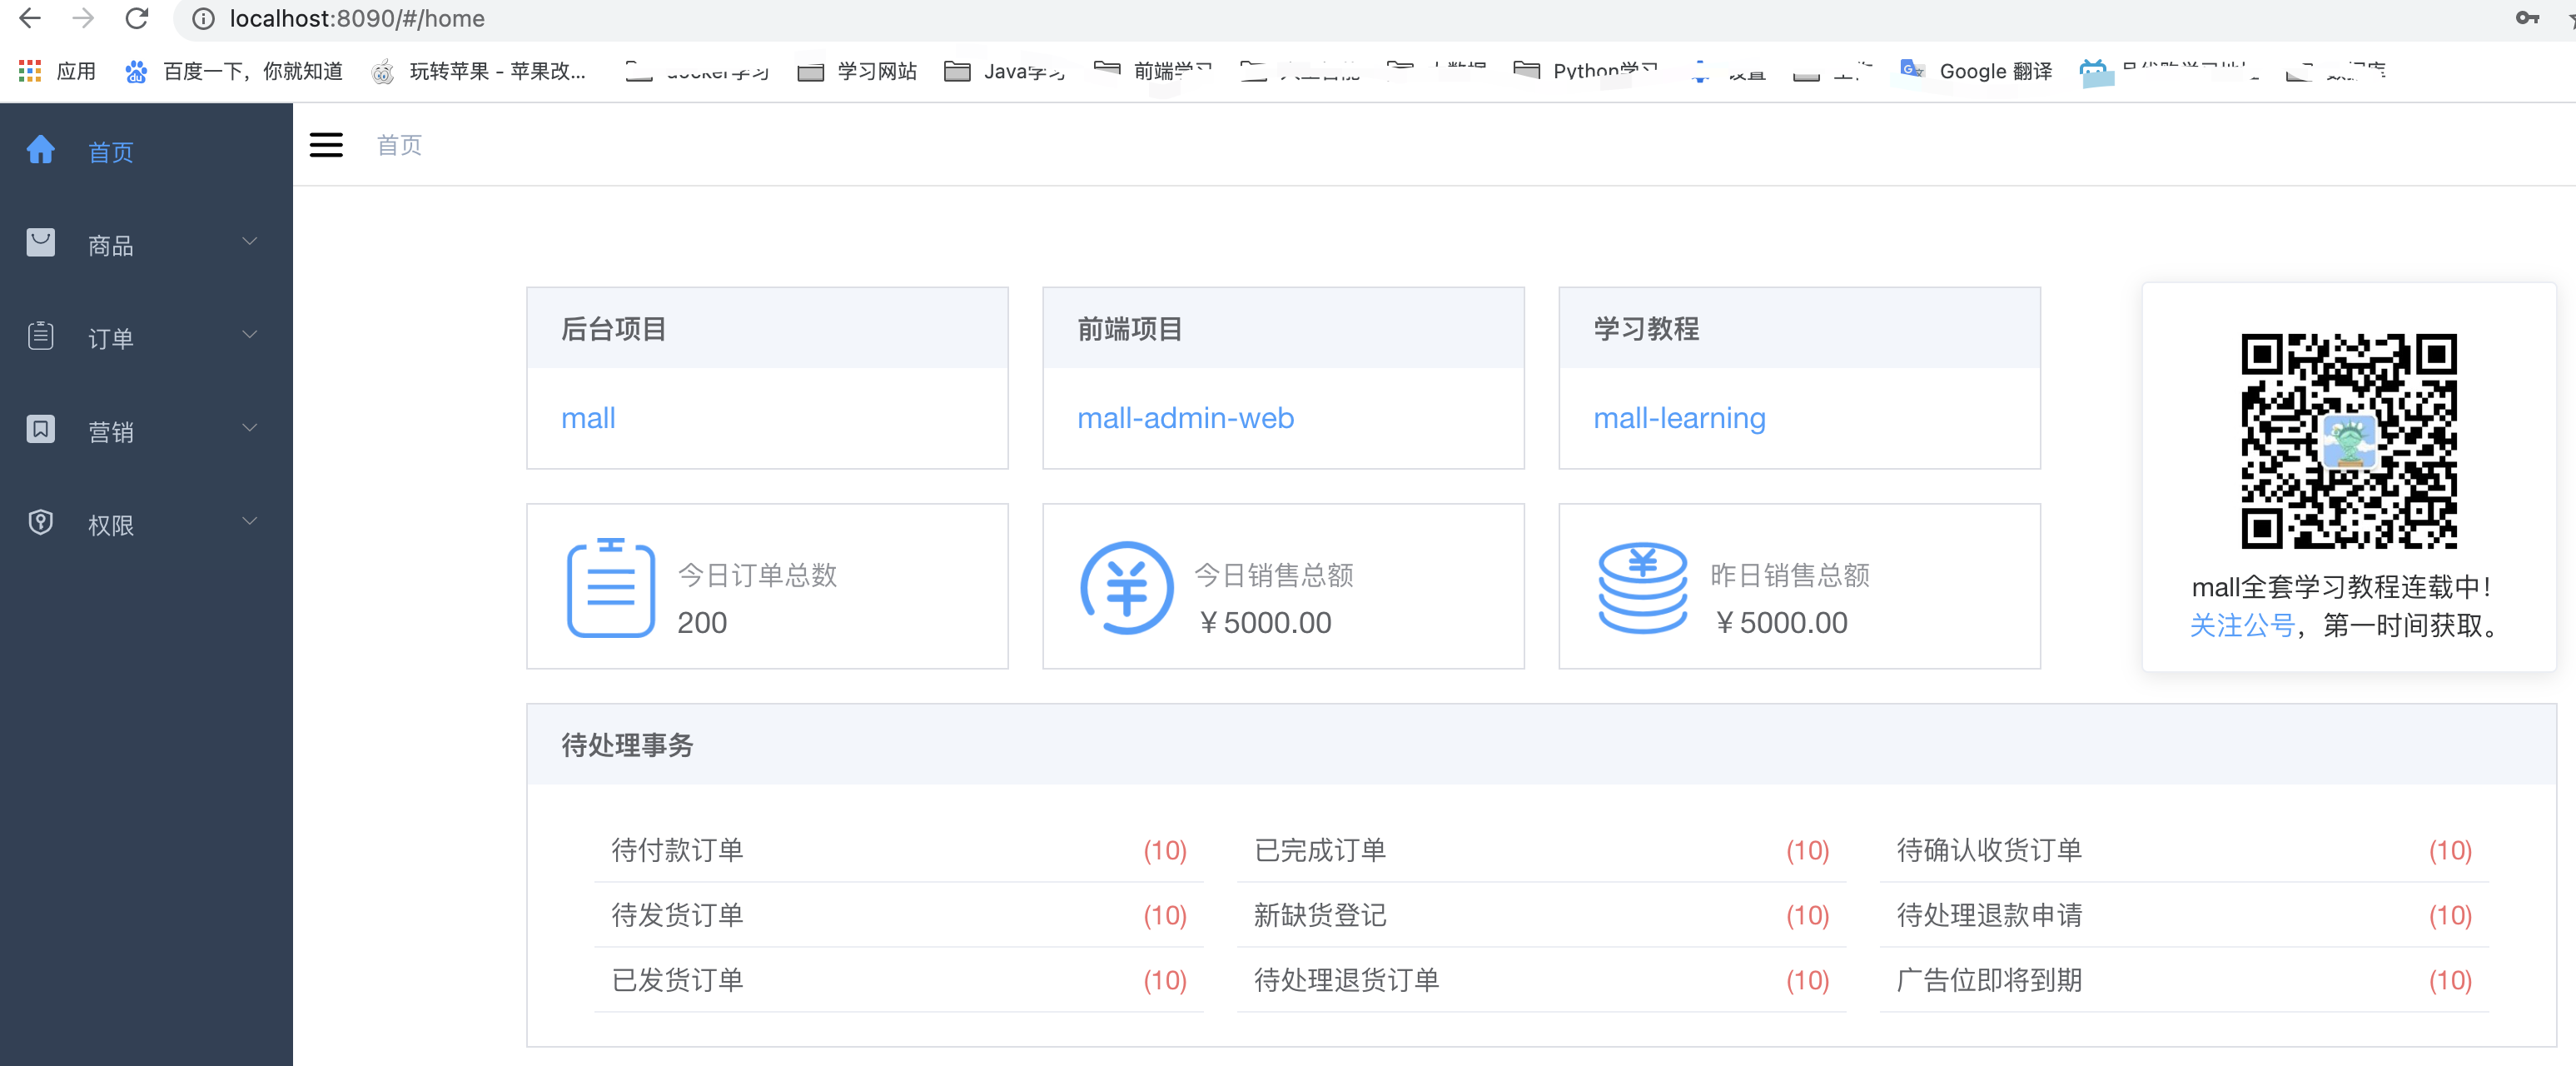Open the mall-learning link
Image resolution: width=2576 pixels, height=1066 pixels.
click(x=1679, y=418)
